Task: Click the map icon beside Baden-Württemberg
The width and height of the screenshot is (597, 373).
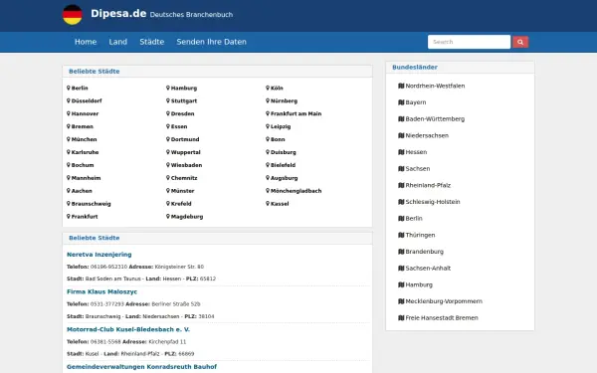Action: pos(401,119)
